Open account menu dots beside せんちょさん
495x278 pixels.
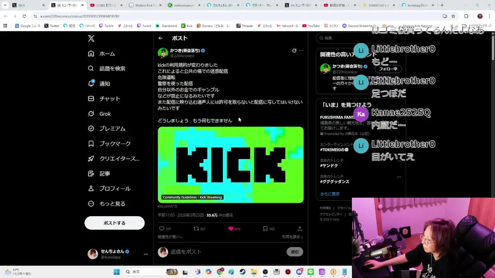146,254
